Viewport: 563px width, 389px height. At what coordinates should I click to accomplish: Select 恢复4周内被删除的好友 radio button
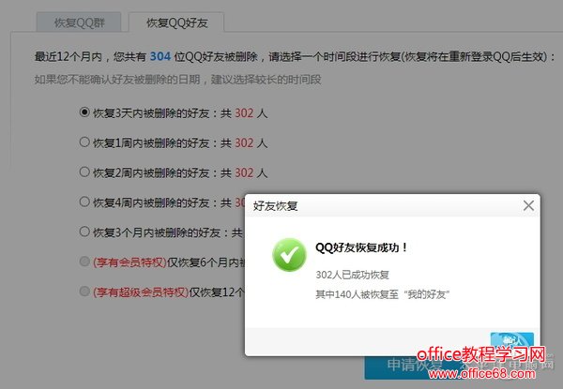tap(84, 202)
